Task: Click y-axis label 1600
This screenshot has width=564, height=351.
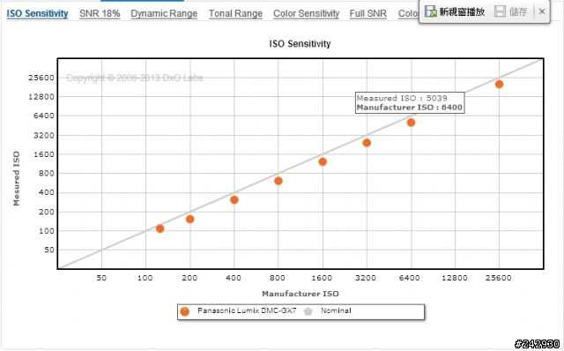Action: pos(43,154)
